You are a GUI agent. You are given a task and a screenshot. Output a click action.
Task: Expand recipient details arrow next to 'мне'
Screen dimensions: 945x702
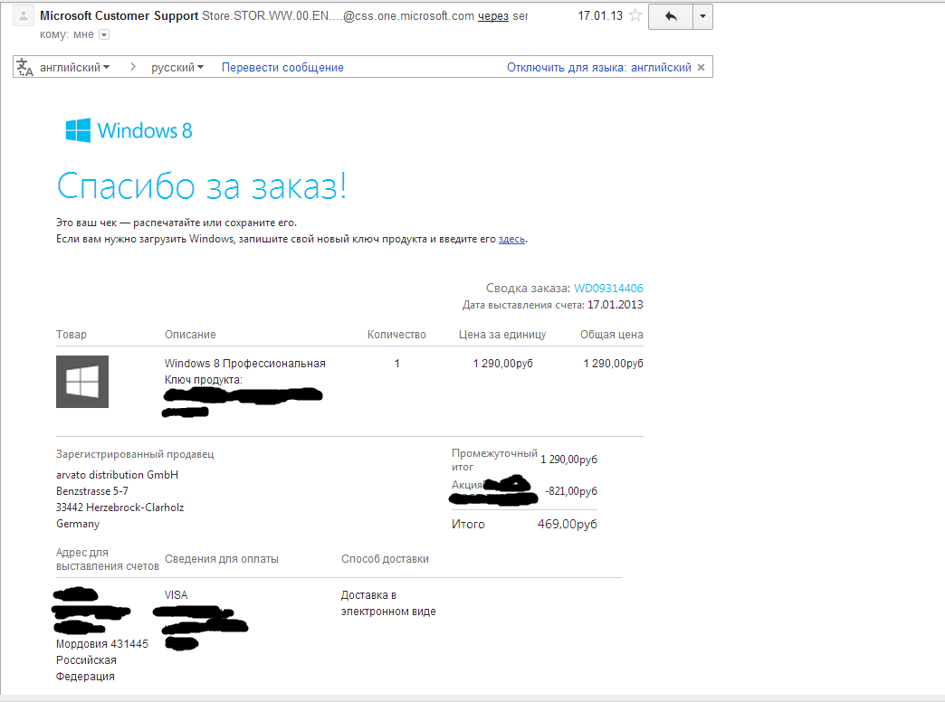(x=104, y=34)
